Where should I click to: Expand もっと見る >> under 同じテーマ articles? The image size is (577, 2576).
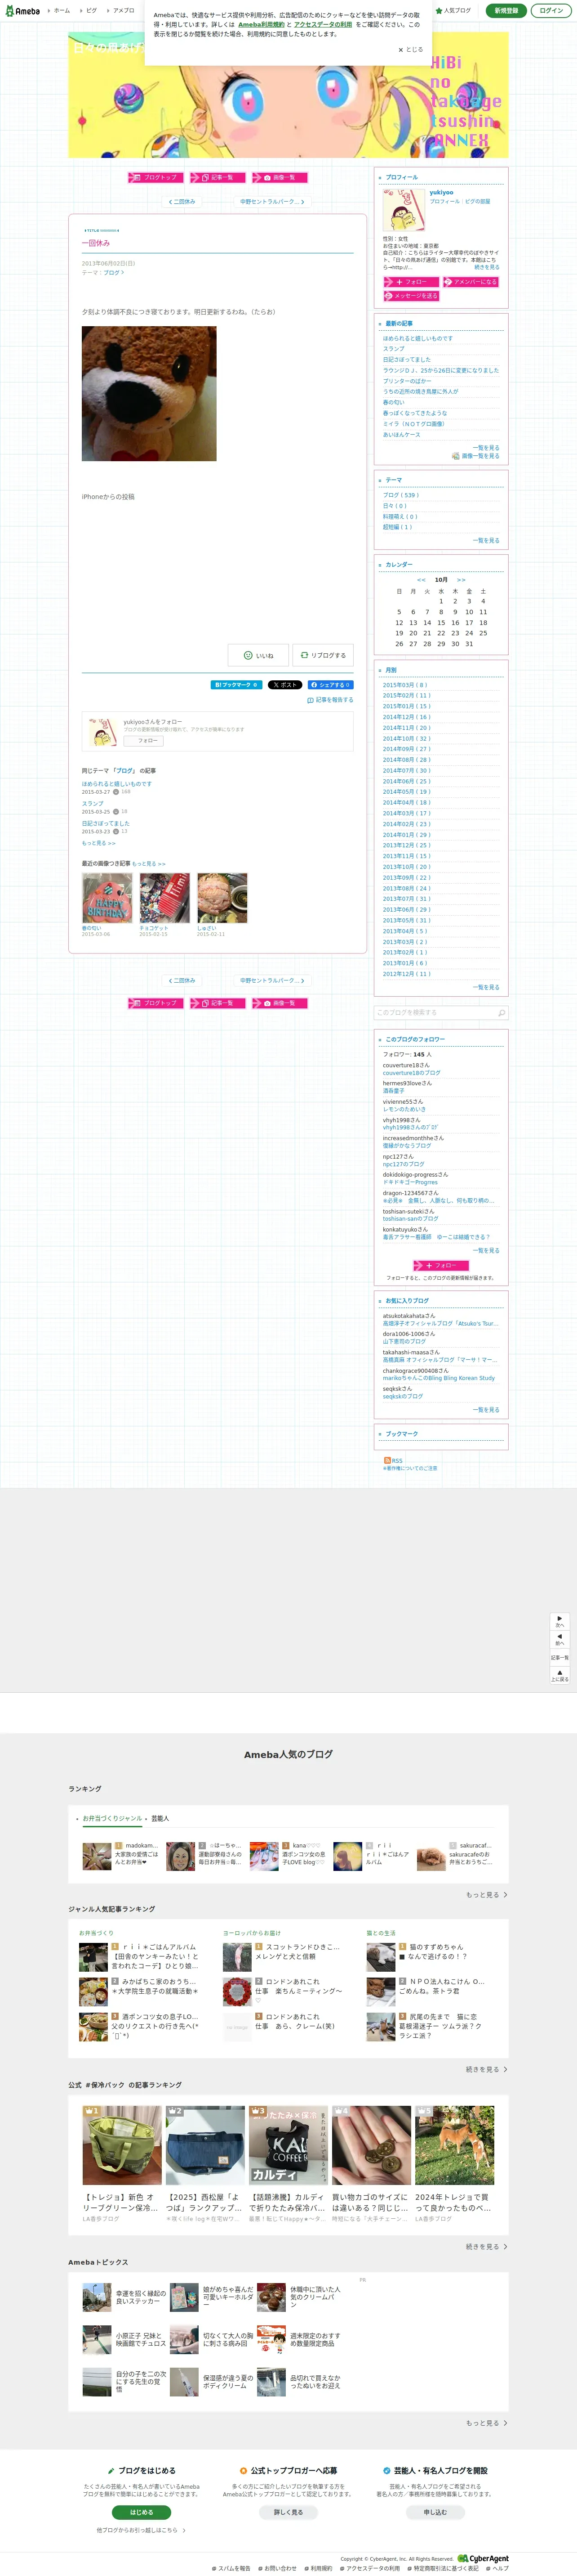tap(99, 843)
